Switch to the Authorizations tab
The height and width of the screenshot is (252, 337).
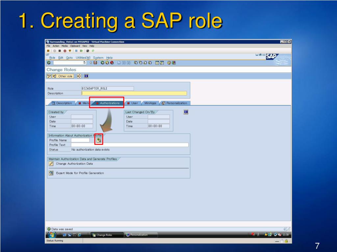tap(108, 103)
